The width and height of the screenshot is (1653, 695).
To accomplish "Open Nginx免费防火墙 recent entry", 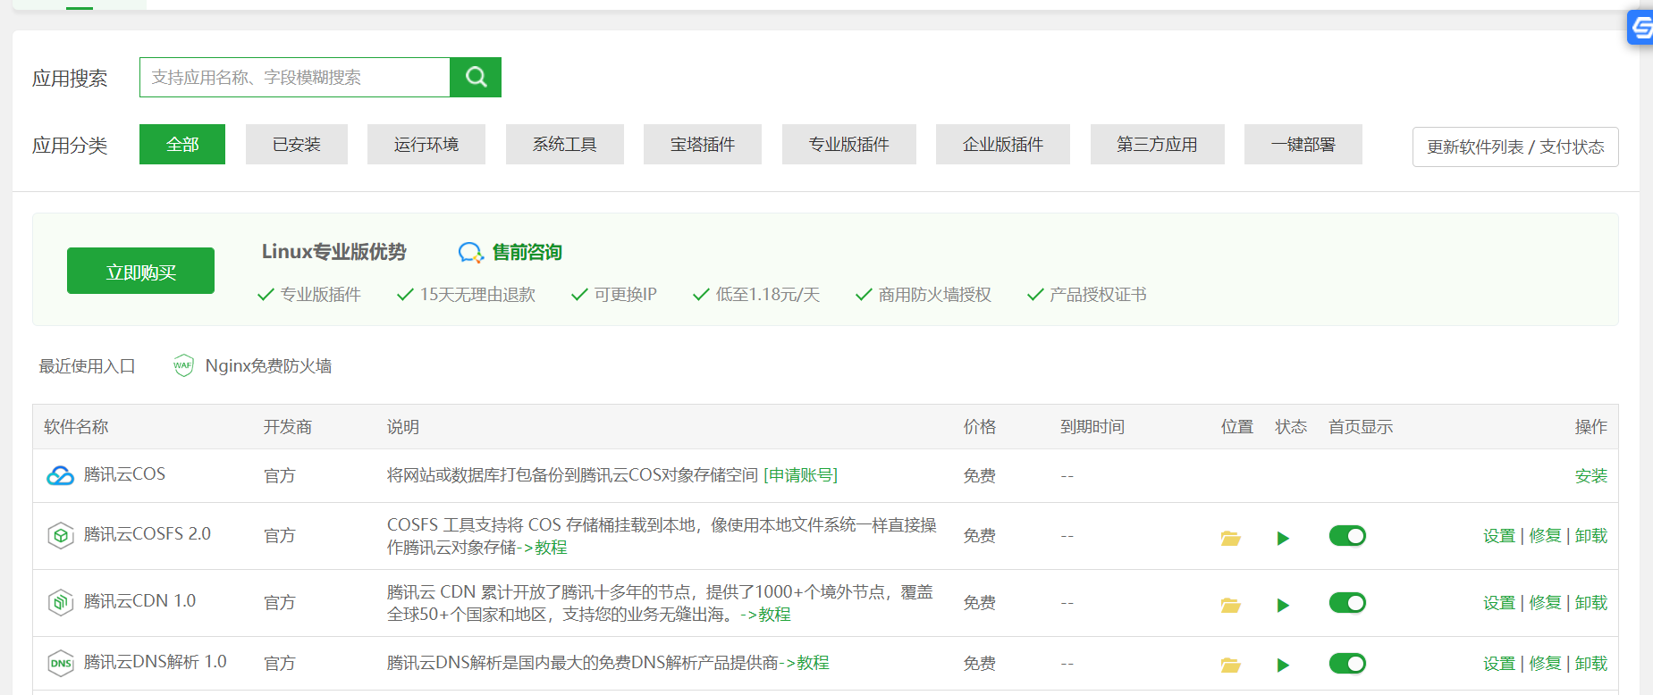I will pos(268,365).
